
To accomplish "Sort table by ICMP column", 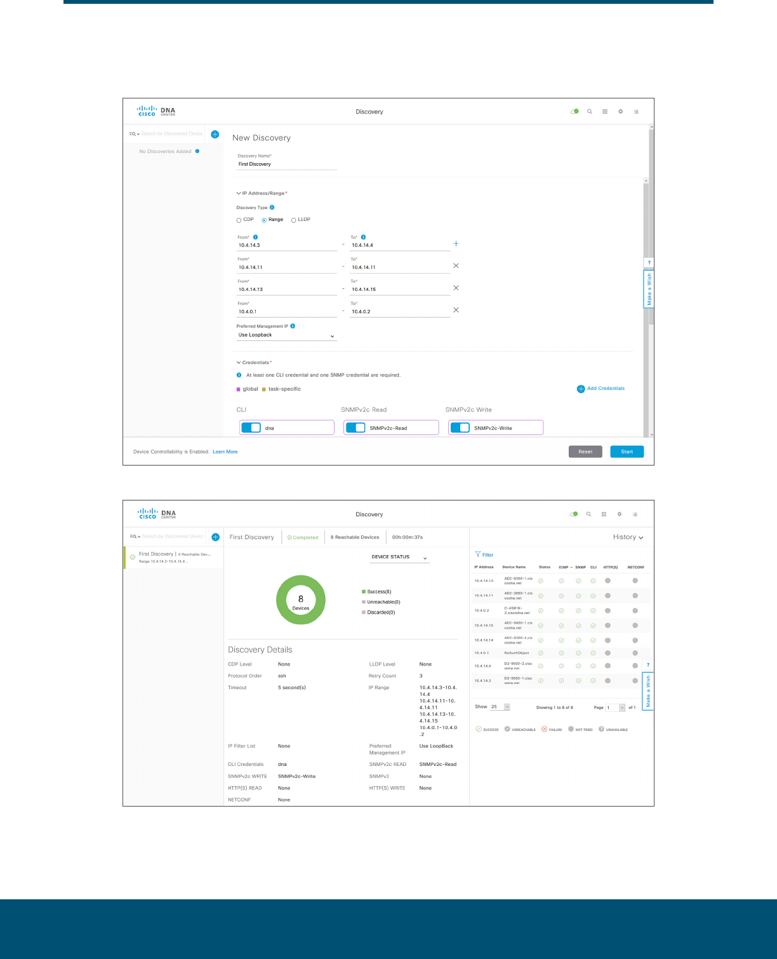I will coord(565,567).
